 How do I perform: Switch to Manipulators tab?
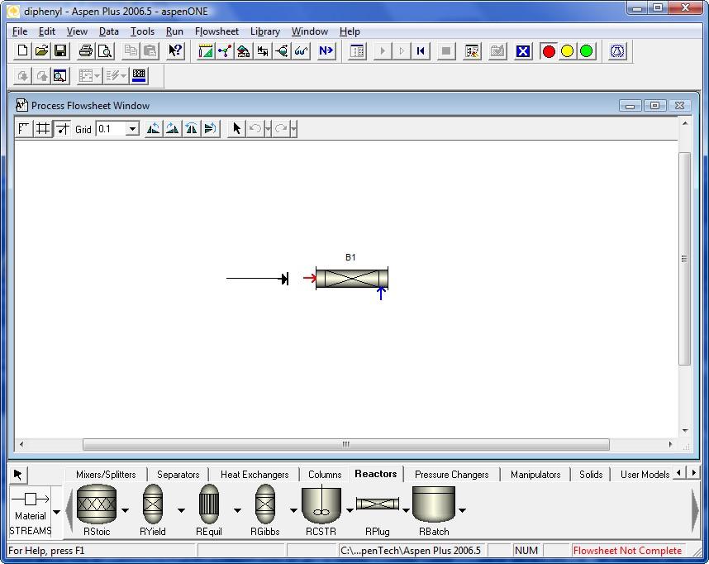coord(535,475)
